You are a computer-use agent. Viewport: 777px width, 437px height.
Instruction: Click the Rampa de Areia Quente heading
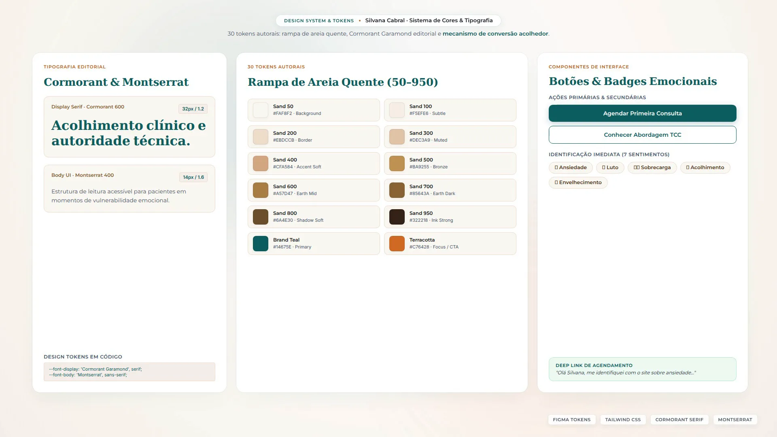tap(343, 82)
